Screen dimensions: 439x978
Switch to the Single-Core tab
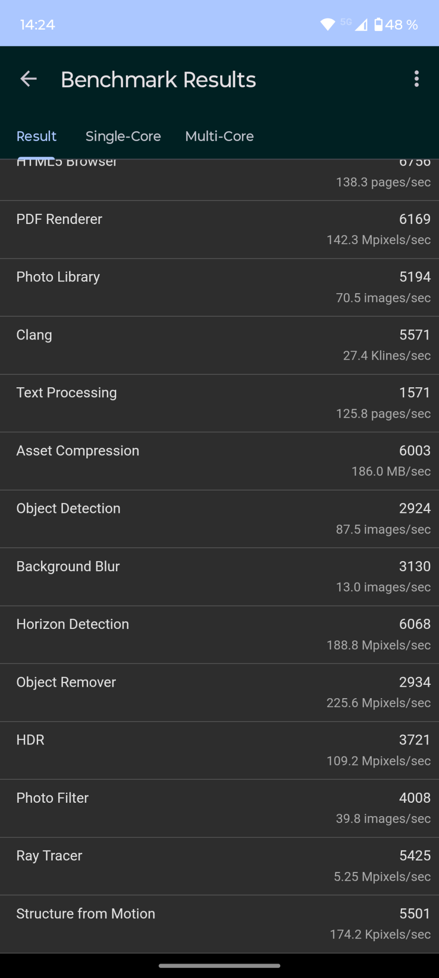click(x=123, y=137)
